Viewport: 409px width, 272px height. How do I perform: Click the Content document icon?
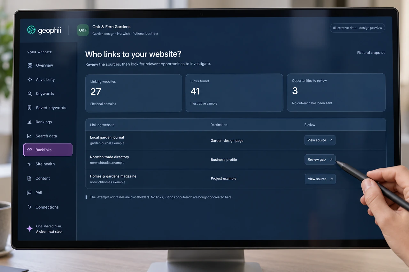(29, 178)
